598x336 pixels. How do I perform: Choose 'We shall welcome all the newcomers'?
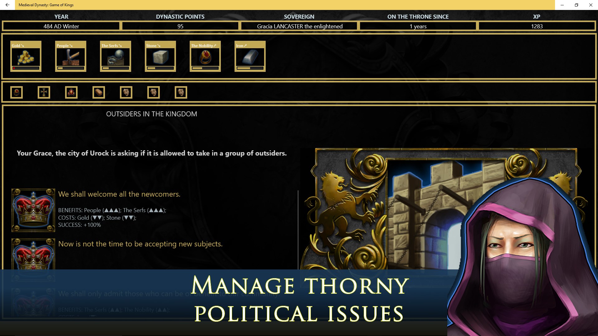[x=119, y=194]
